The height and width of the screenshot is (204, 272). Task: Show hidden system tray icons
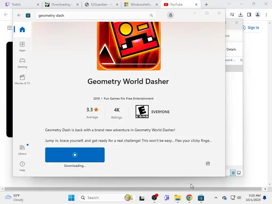coord(216,198)
